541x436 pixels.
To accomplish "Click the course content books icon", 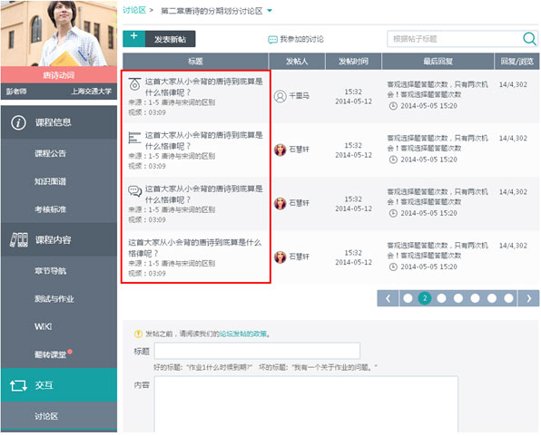I will (x=19, y=239).
